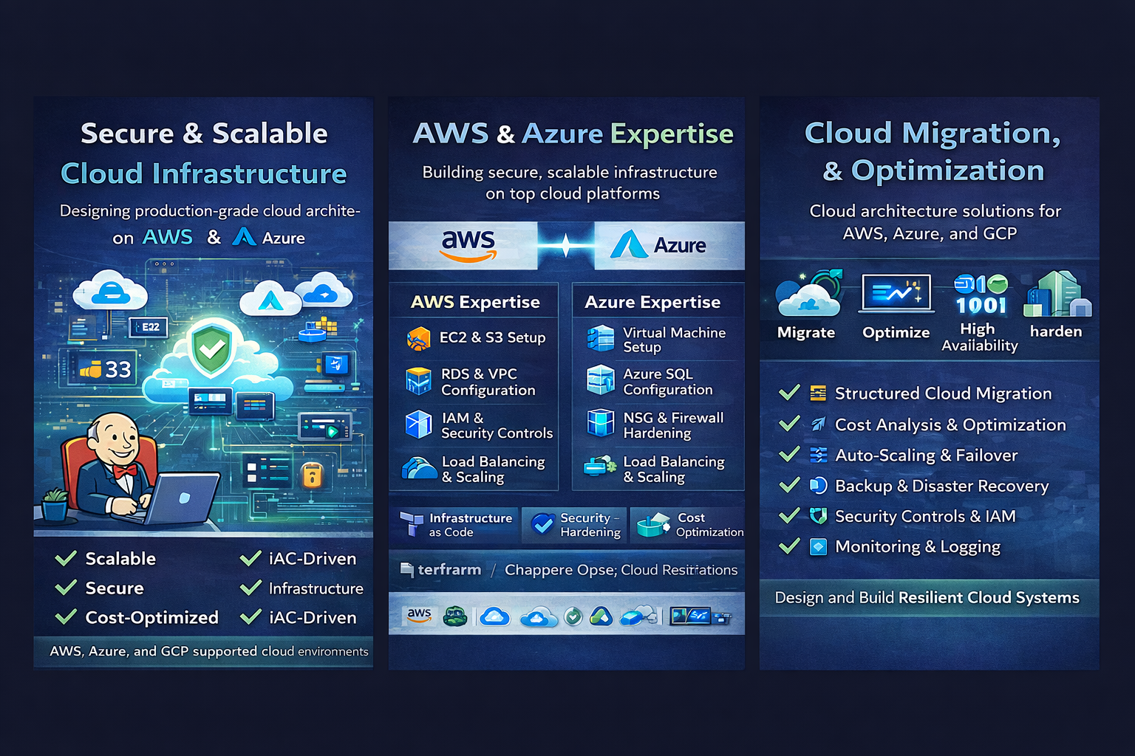Click the AWS logo banner button
Image resolution: width=1135 pixels, height=756 pixels.
pos(468,245)
